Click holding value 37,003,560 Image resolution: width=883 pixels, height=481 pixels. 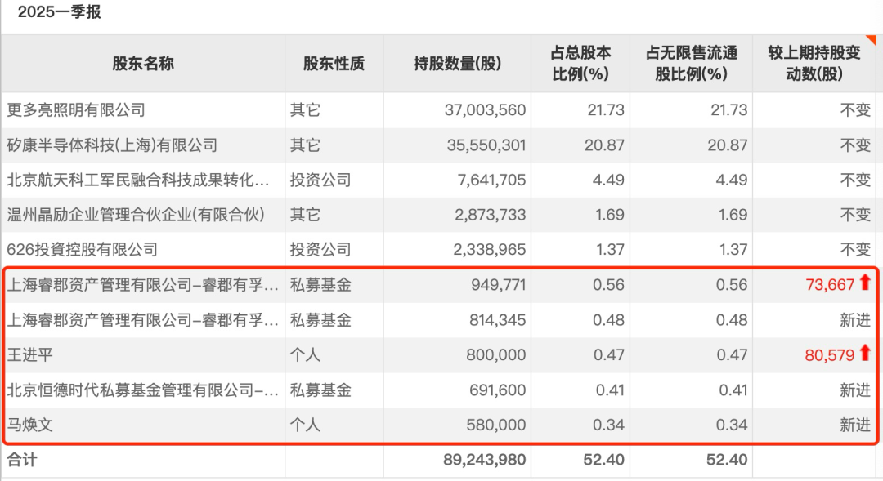(485, 109)
